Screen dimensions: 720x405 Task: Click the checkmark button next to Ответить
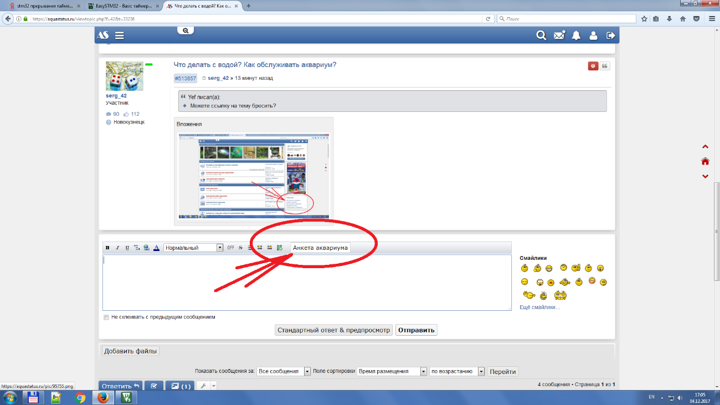click(x=154, y=386)
